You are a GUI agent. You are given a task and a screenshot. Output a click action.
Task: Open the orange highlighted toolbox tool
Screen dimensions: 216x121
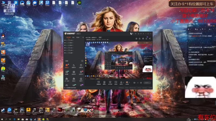(67, 66)
